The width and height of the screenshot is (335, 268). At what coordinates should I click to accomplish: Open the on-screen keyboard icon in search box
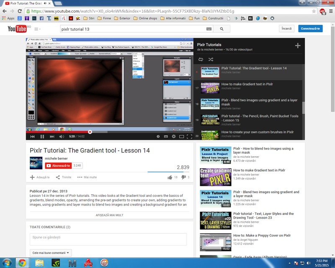pyautogui.click(x=209, y=29)
